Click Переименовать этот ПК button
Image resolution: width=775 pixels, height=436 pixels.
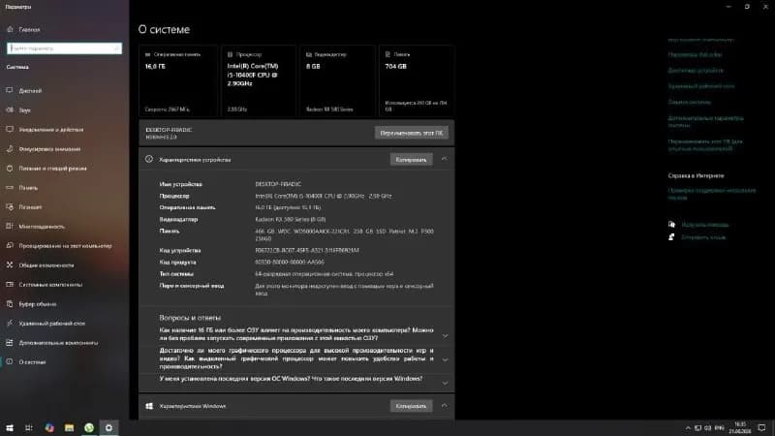[411, 133]
